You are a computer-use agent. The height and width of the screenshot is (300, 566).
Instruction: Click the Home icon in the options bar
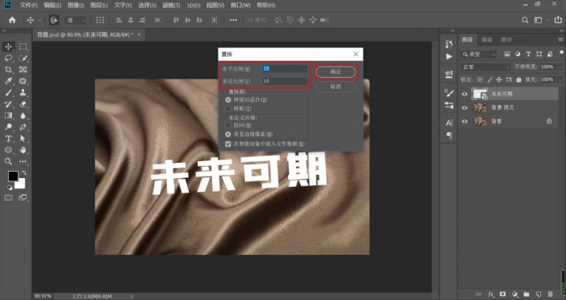tap(12, 20)
